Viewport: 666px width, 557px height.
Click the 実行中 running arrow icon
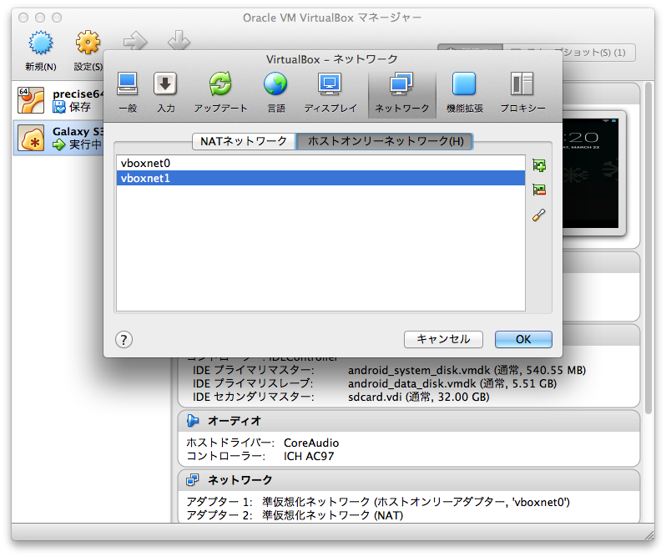point(59,144)
